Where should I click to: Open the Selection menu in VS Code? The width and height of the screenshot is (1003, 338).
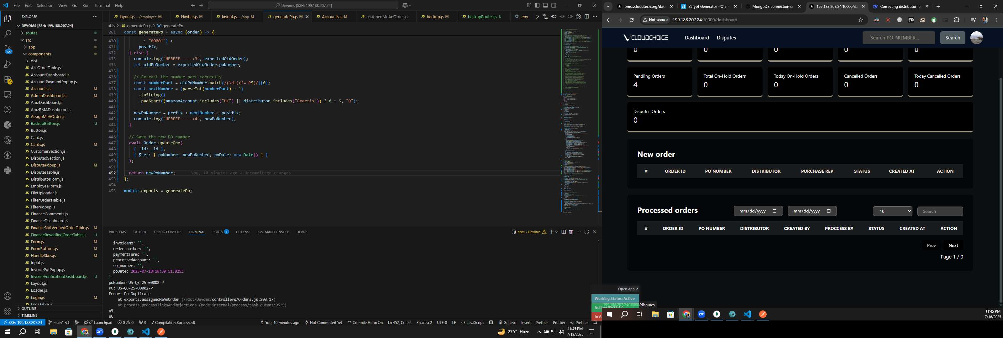(45, 5)
